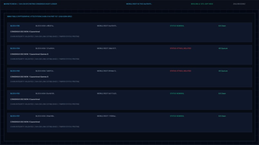Open BLOCK #181 entry label

tap(15, 116)
